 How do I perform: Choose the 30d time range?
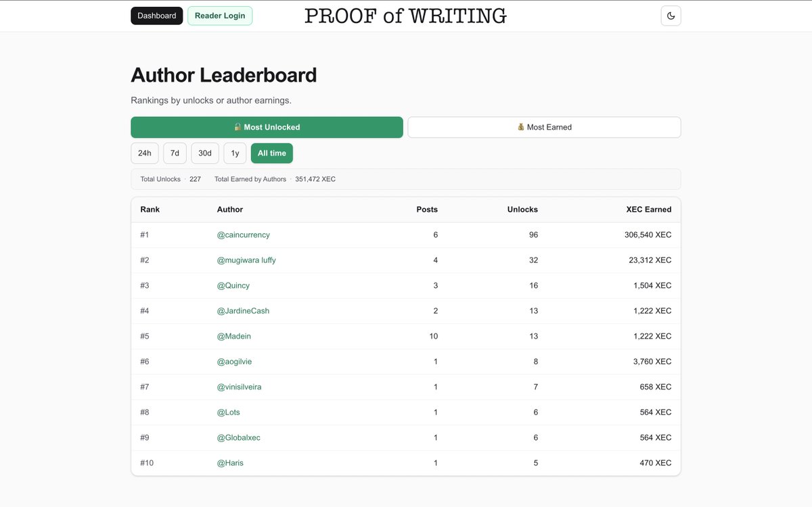[x=205, y=153]
